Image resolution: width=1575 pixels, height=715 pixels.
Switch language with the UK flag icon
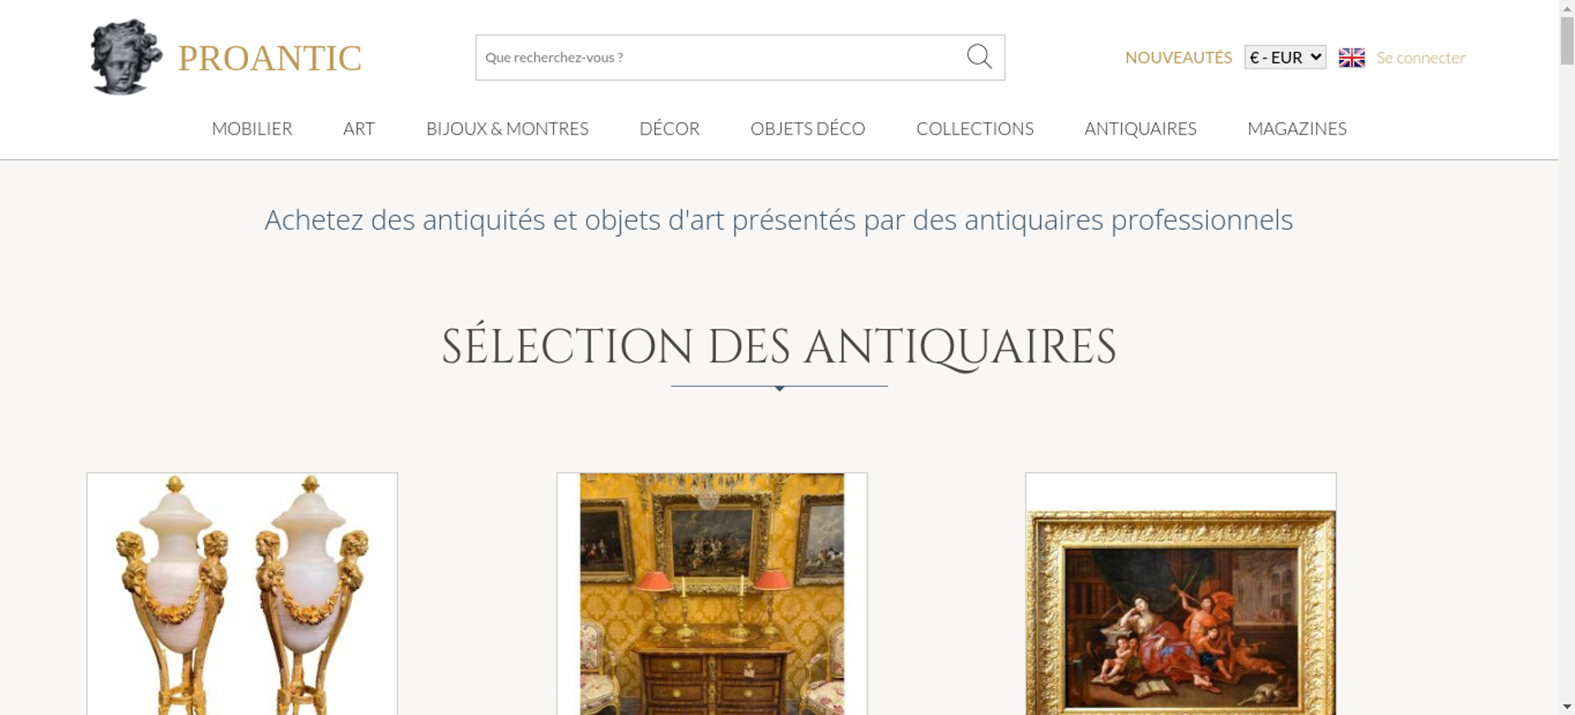pyautogui.click(x=1351, y=57)
